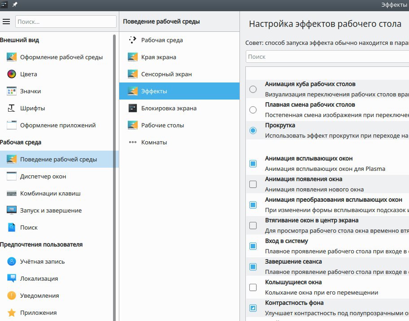This screenshot has width=409, height=321.
Task: Click the Цвета color wheel icon
Action: [12, 74]
